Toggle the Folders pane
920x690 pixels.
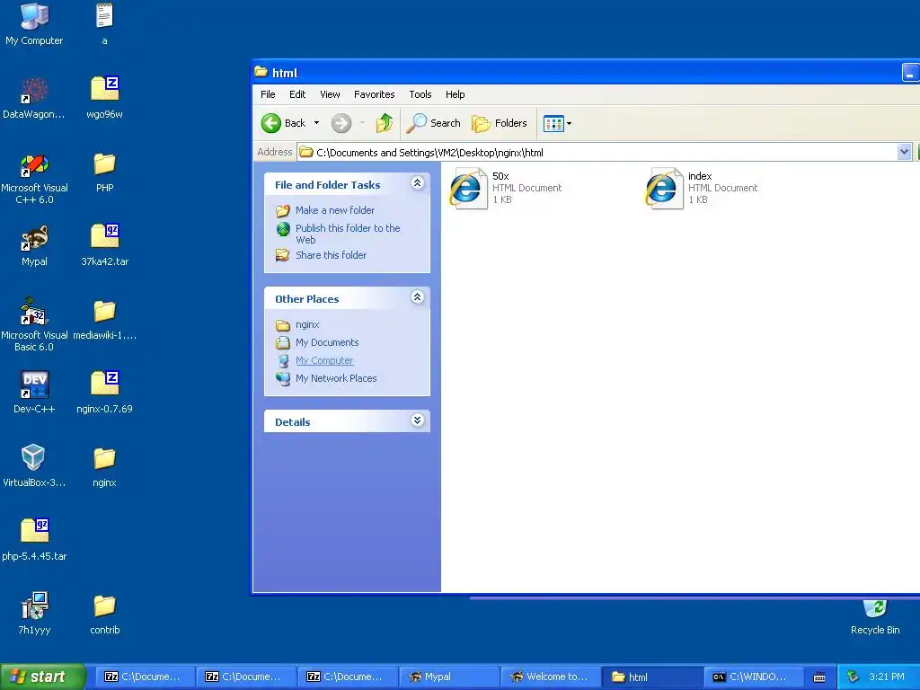pos(500,123)
